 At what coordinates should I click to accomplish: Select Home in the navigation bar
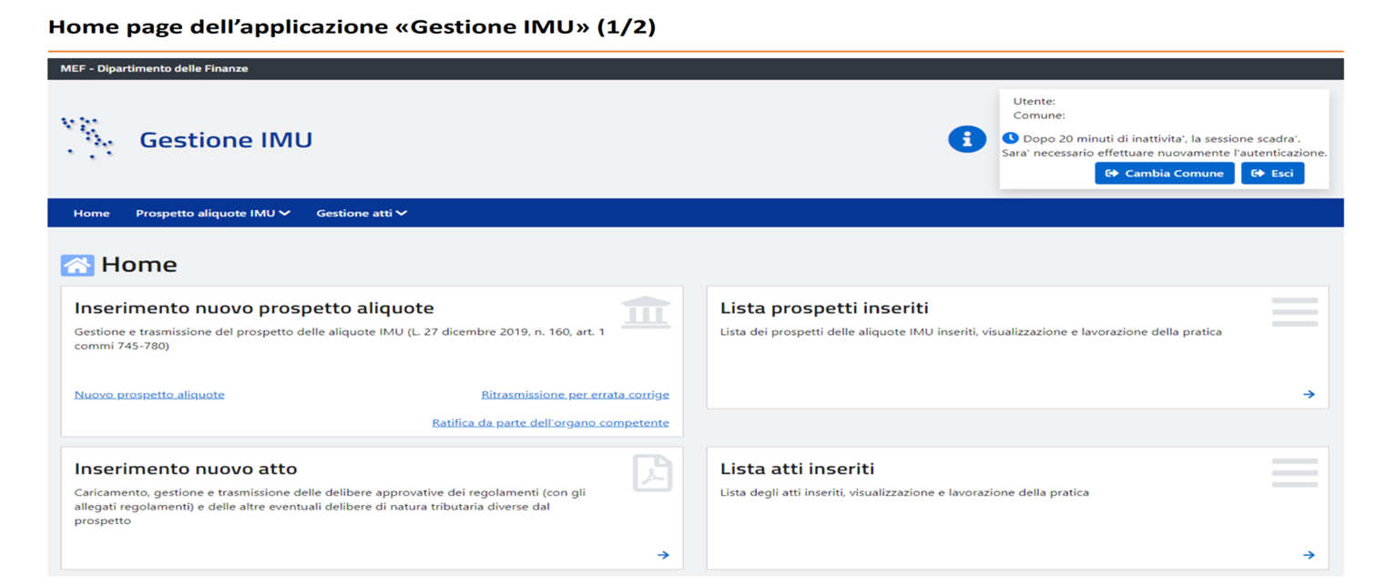91,213
